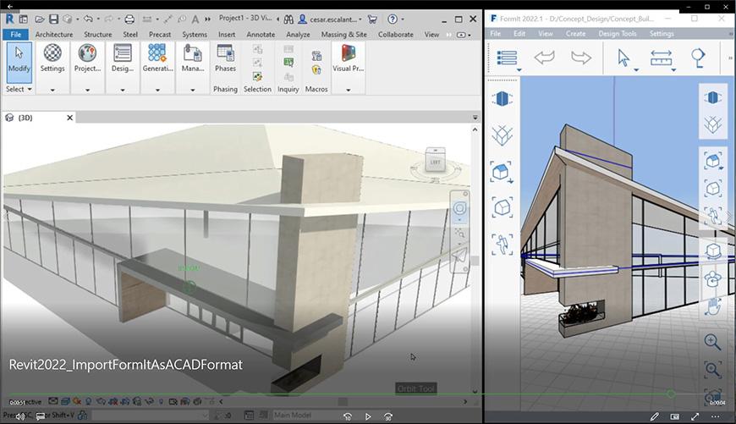The image size is (736, 424).
Task: Select the Modify tool in Revit ribbon
Action: 19,62
